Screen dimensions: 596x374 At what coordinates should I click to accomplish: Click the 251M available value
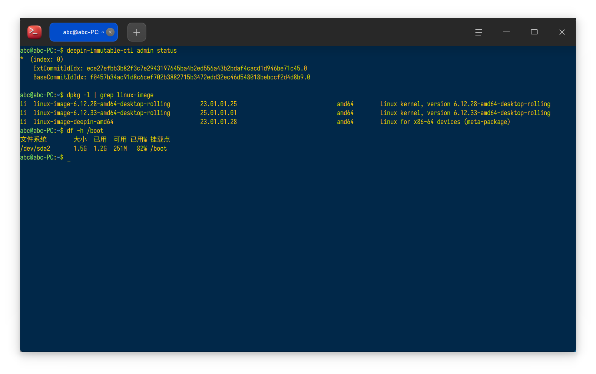[x=120, y=148]
